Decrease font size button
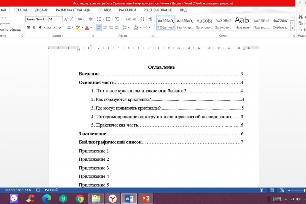Image resolution: width=306 pixels, height=204 pixels. click(x=72, y=19)
